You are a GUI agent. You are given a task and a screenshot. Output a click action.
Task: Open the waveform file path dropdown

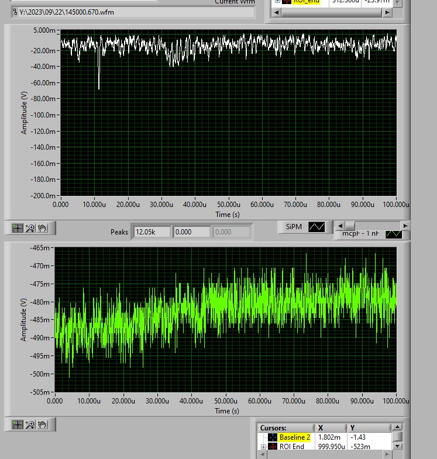click(15, 12)
